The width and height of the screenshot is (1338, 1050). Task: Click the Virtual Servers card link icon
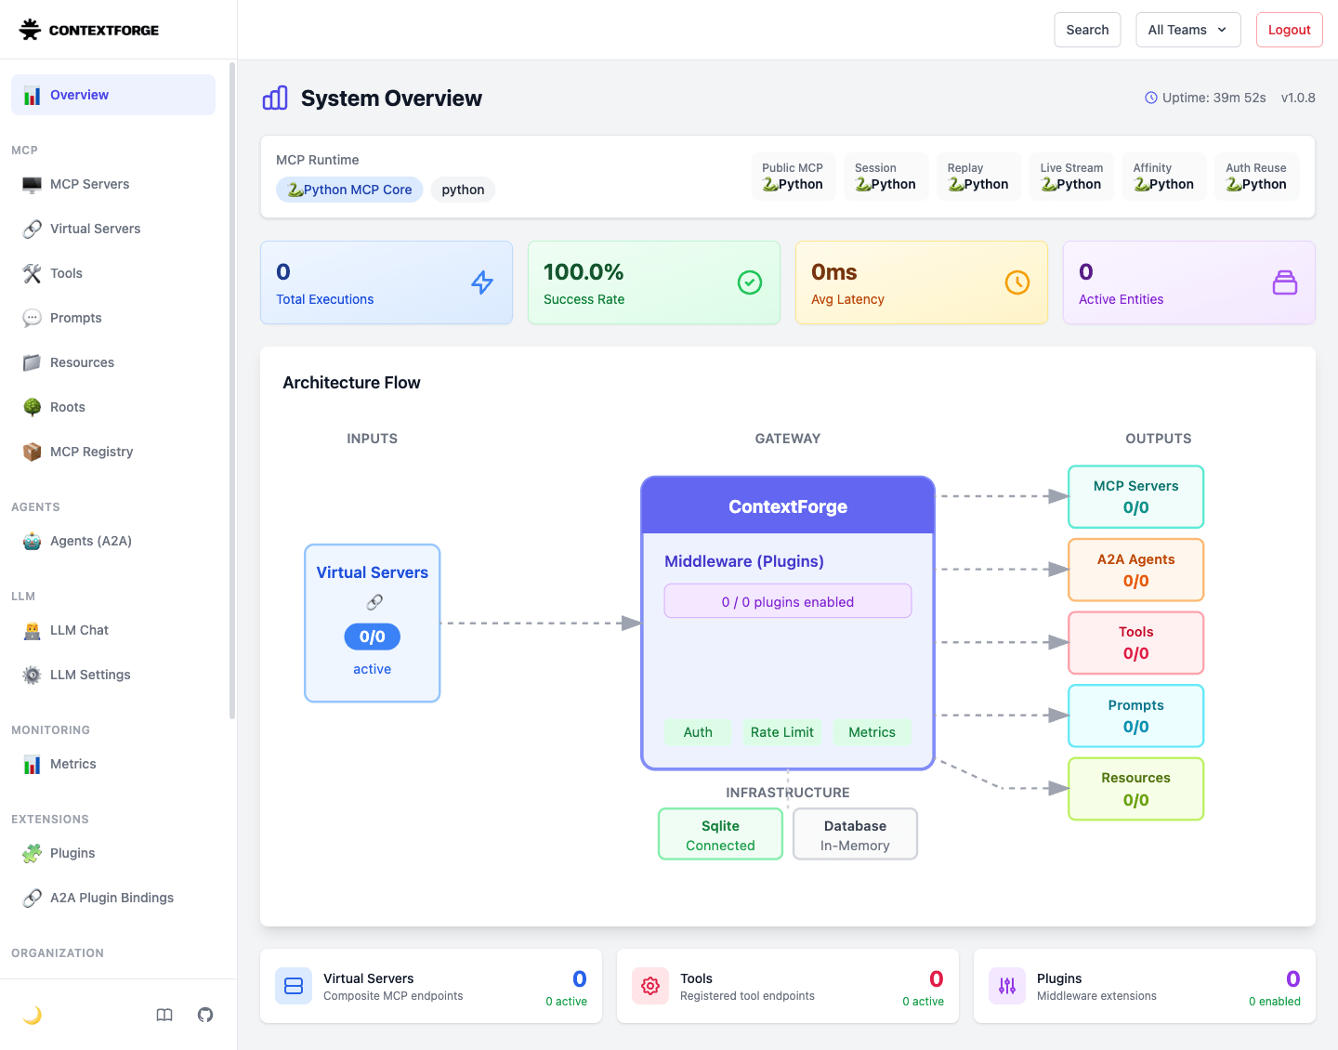[x=374, y=602]
